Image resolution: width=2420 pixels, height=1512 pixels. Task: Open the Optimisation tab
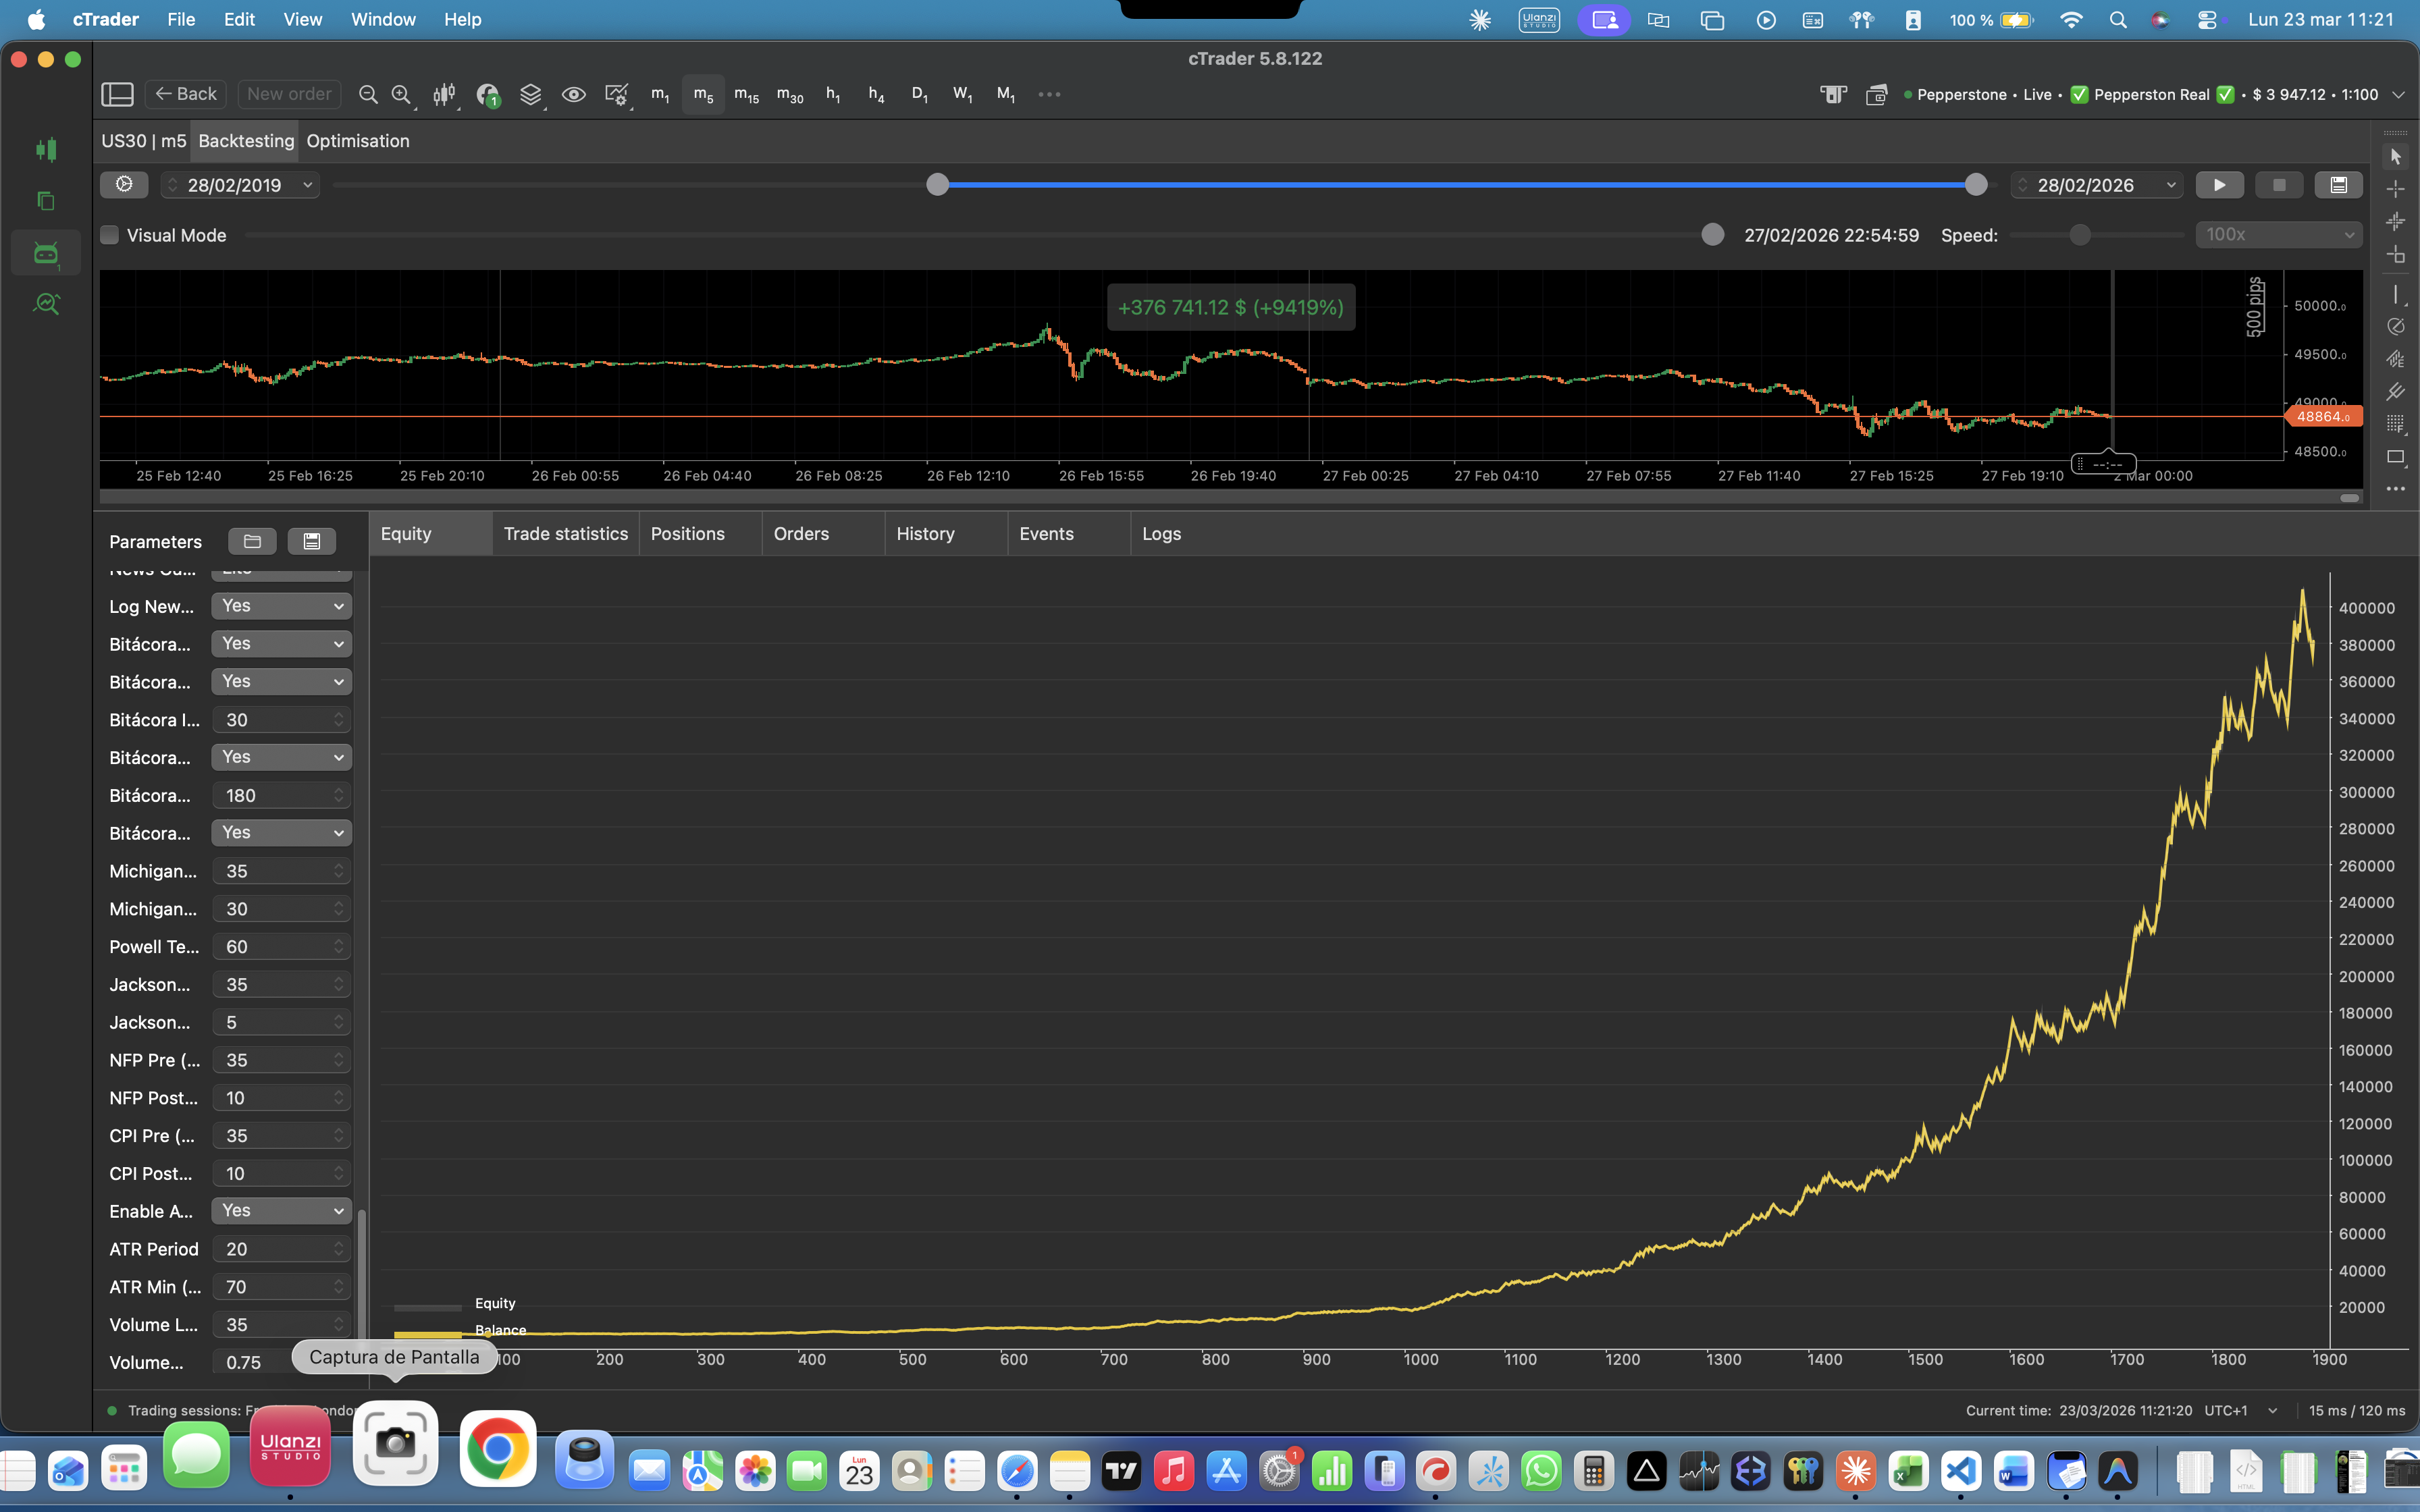point(357,141)
